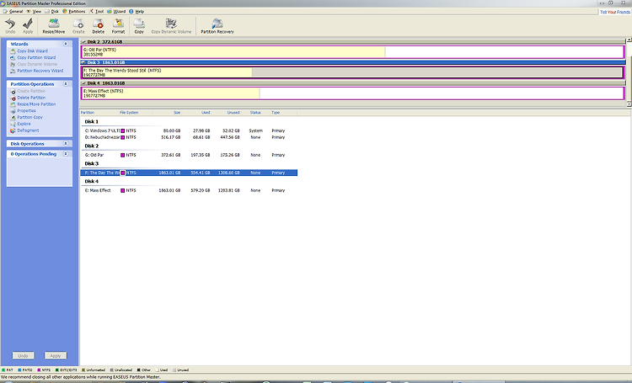Click the Copy Dynamic Volume toolbar icon
The width and height of the screenshot is (632, 383).
(171, 24)
